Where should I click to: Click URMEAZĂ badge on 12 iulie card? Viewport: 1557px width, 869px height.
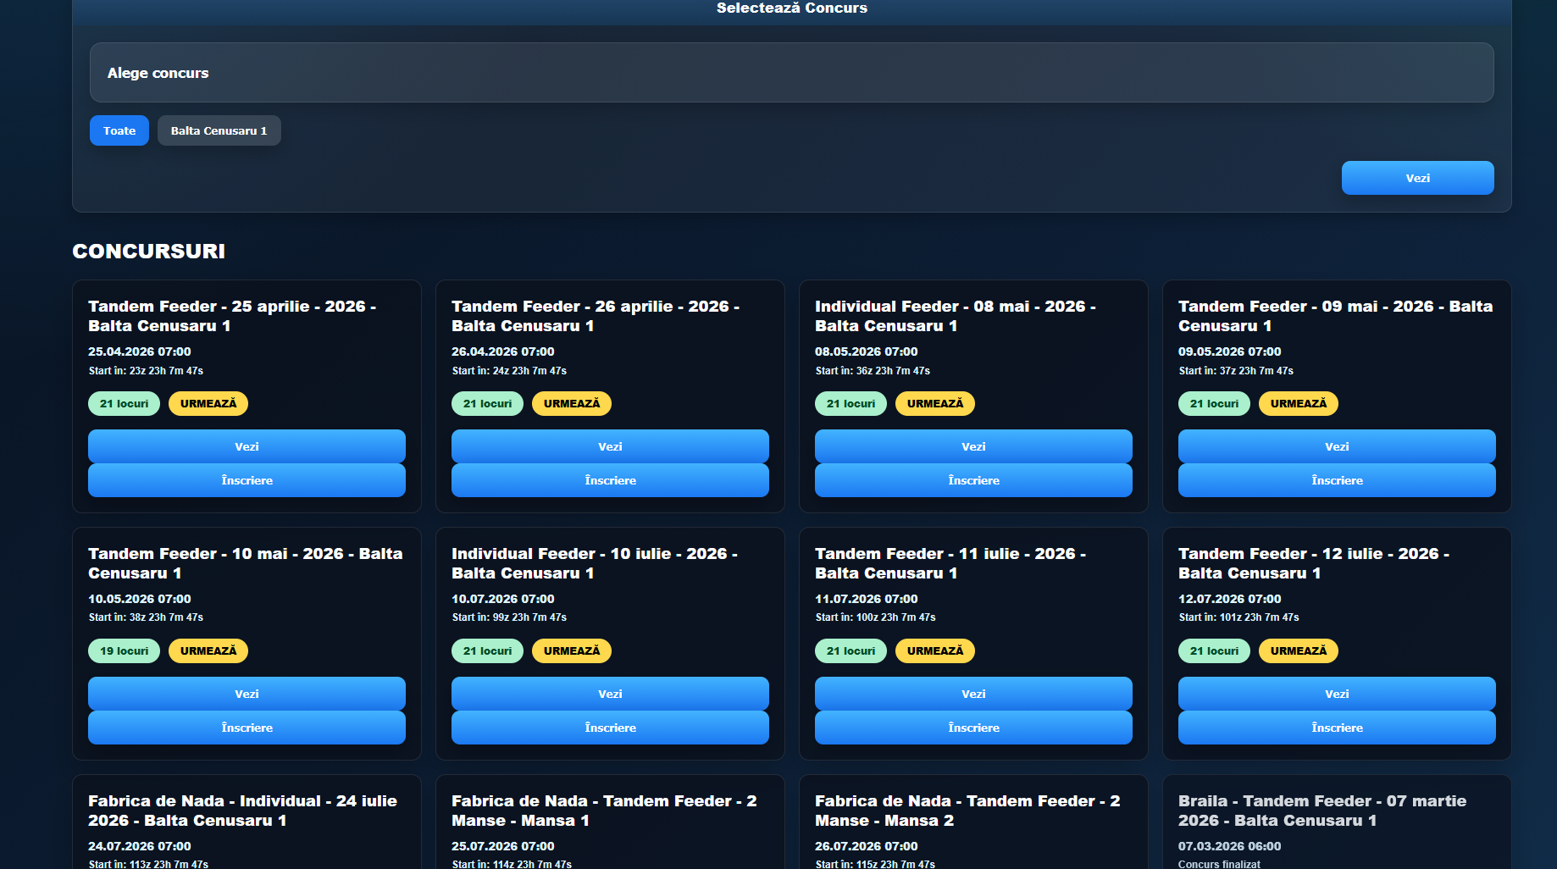tap(1298, 650)
